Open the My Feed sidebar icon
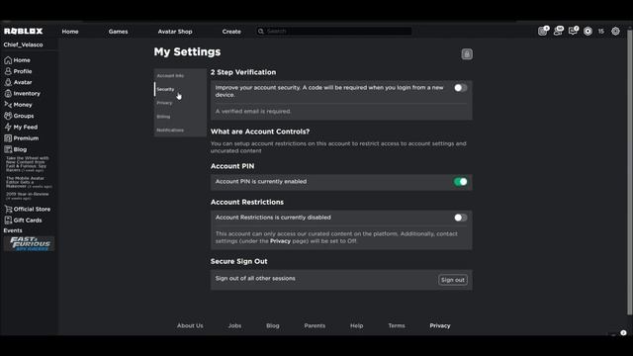633x356 pixels. pyautogui.click(x=8, y=127)
